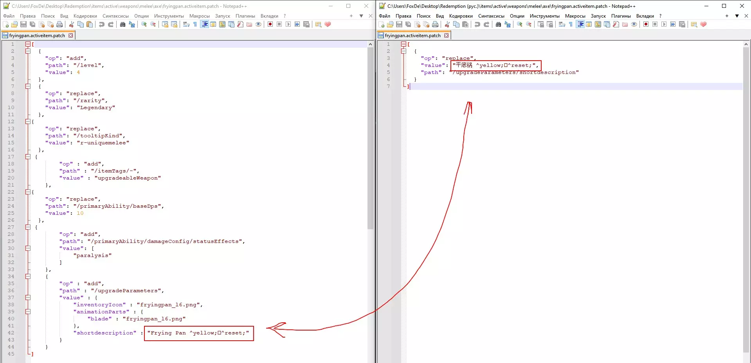Image resolution: width=751 pixels, height=363 pixels.
Task: Zoom in using Redemption (pyc.) window toolbar
Action: pyautogui.click(x=520, y=24)
